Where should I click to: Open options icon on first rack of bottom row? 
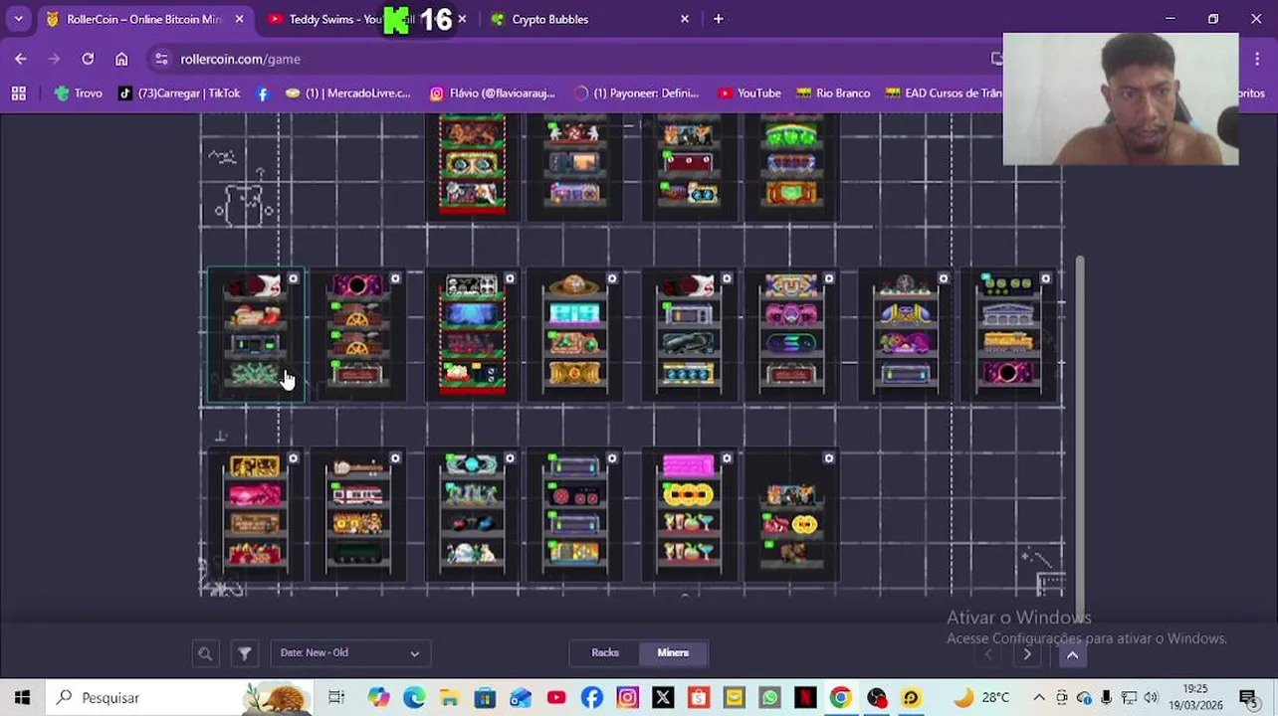click(293, 458)
